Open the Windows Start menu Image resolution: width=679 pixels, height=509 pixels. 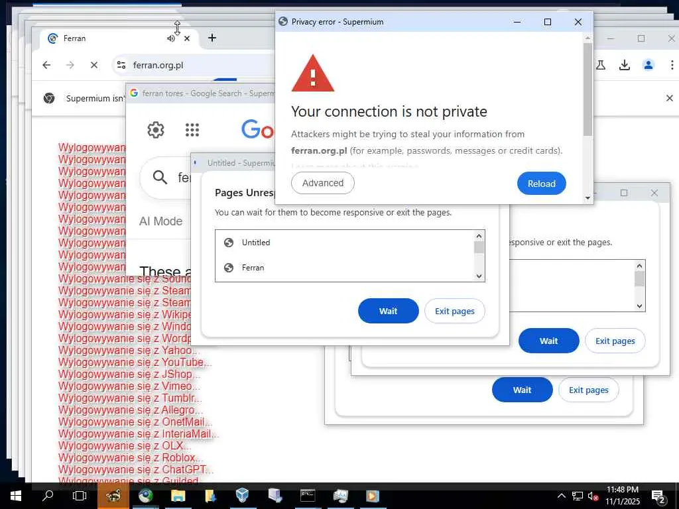tap(16, 496)
